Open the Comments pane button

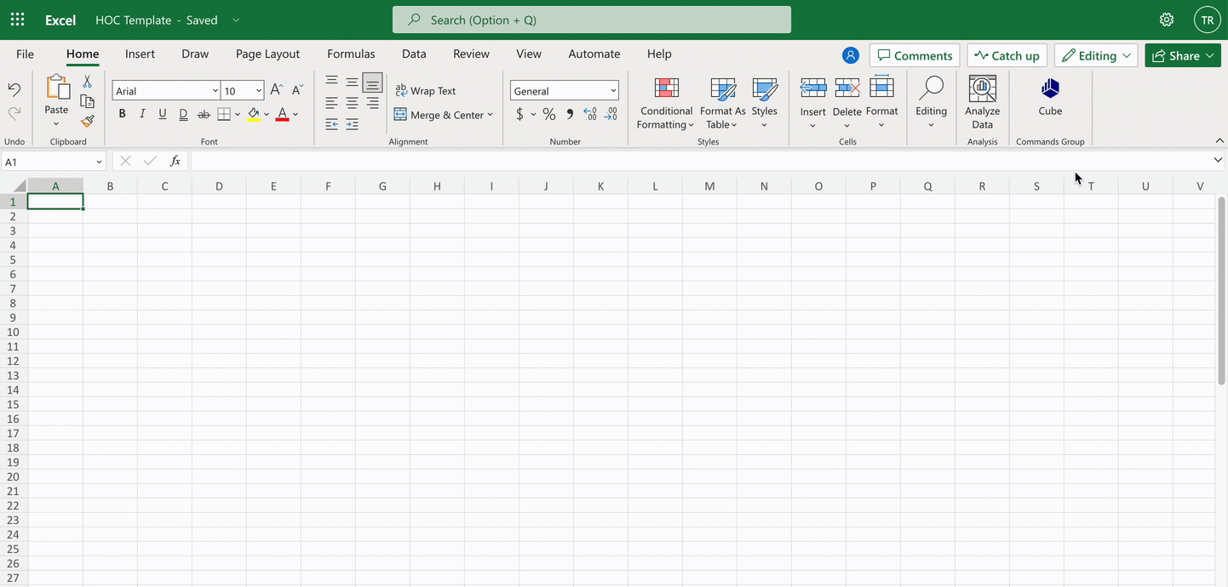(915, 55)
